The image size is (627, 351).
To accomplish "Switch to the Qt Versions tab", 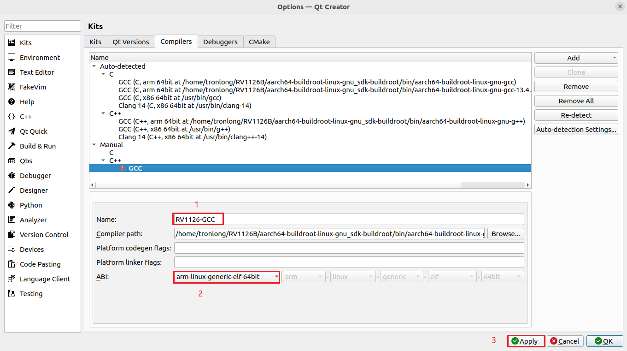I will point(131,42).
